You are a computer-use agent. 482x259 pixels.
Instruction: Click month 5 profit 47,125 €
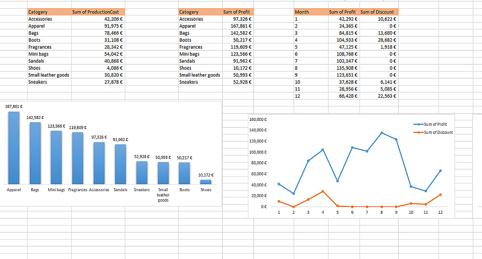coord(344,47)
